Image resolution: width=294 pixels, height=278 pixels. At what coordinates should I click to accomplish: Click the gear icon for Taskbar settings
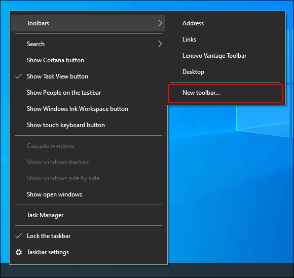click(x=19, y=252)
